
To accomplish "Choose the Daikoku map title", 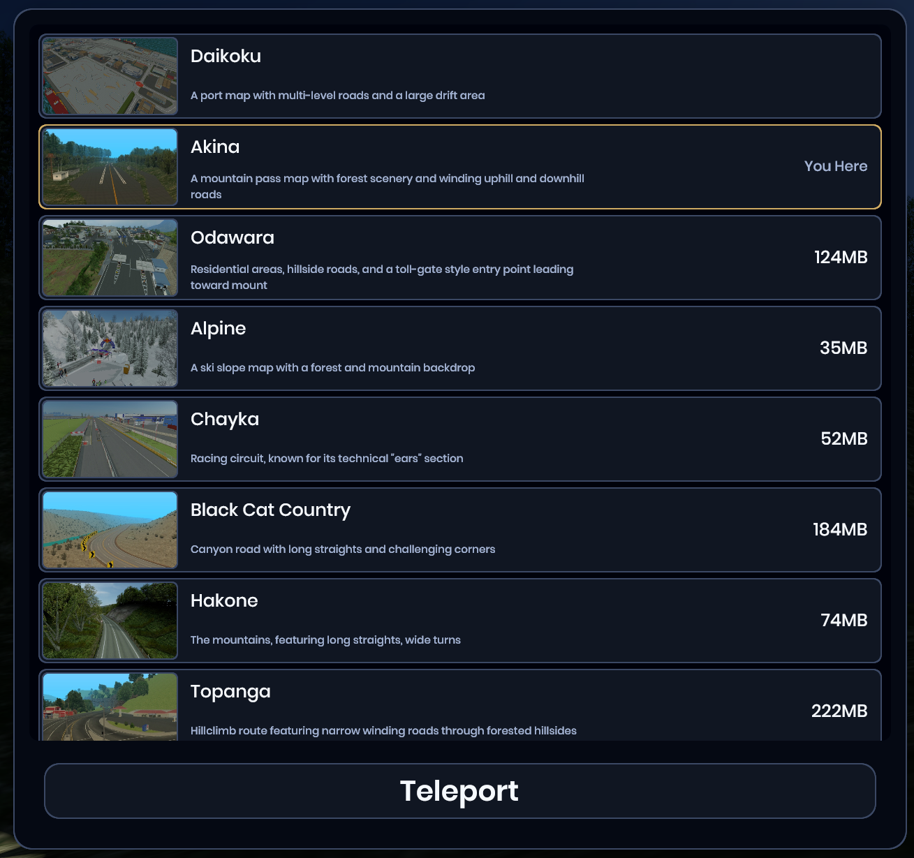I will point(226,56).
